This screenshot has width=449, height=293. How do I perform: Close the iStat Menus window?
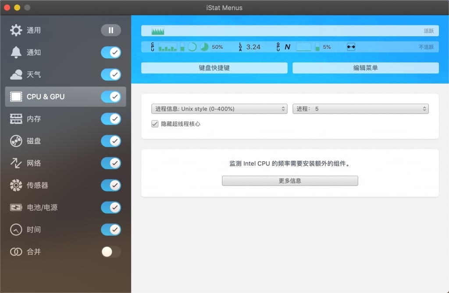click(x=7, y=8)
